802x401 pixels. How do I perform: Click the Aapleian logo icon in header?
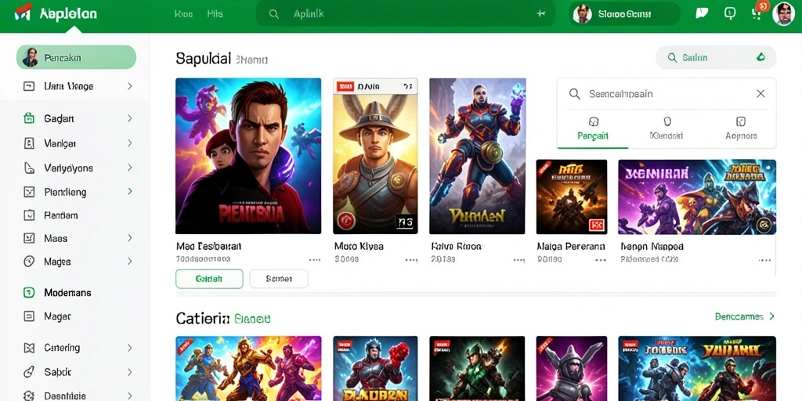tap(23, 13)
